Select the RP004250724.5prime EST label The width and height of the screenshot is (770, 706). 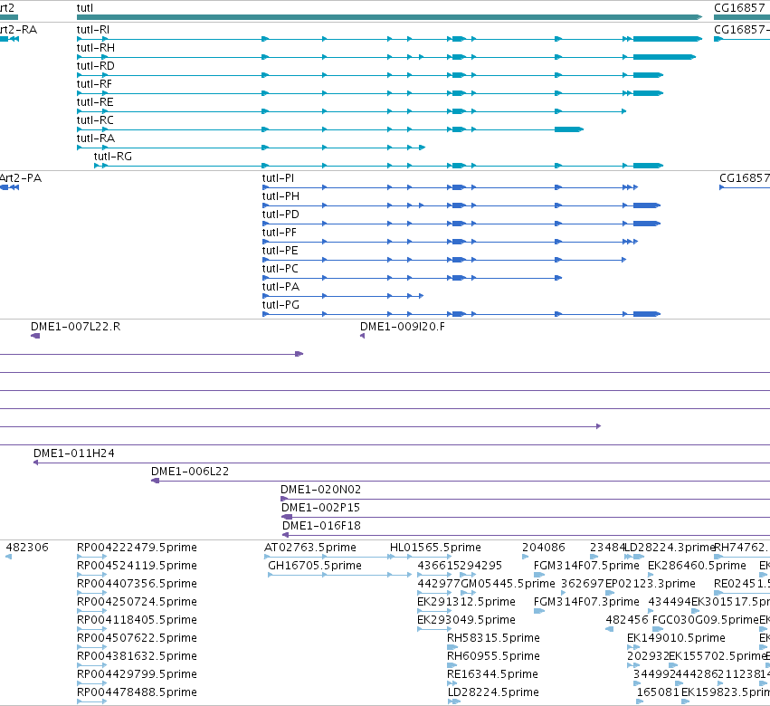click(x=137, y=602)
